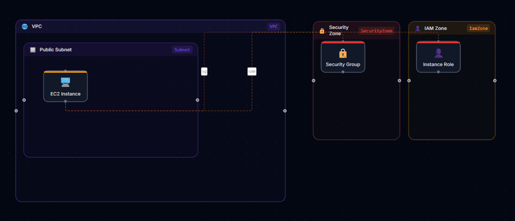Click EC2 Instance bottom connection handle
This screenshot has height=221, width=515.
coord(65,101)
